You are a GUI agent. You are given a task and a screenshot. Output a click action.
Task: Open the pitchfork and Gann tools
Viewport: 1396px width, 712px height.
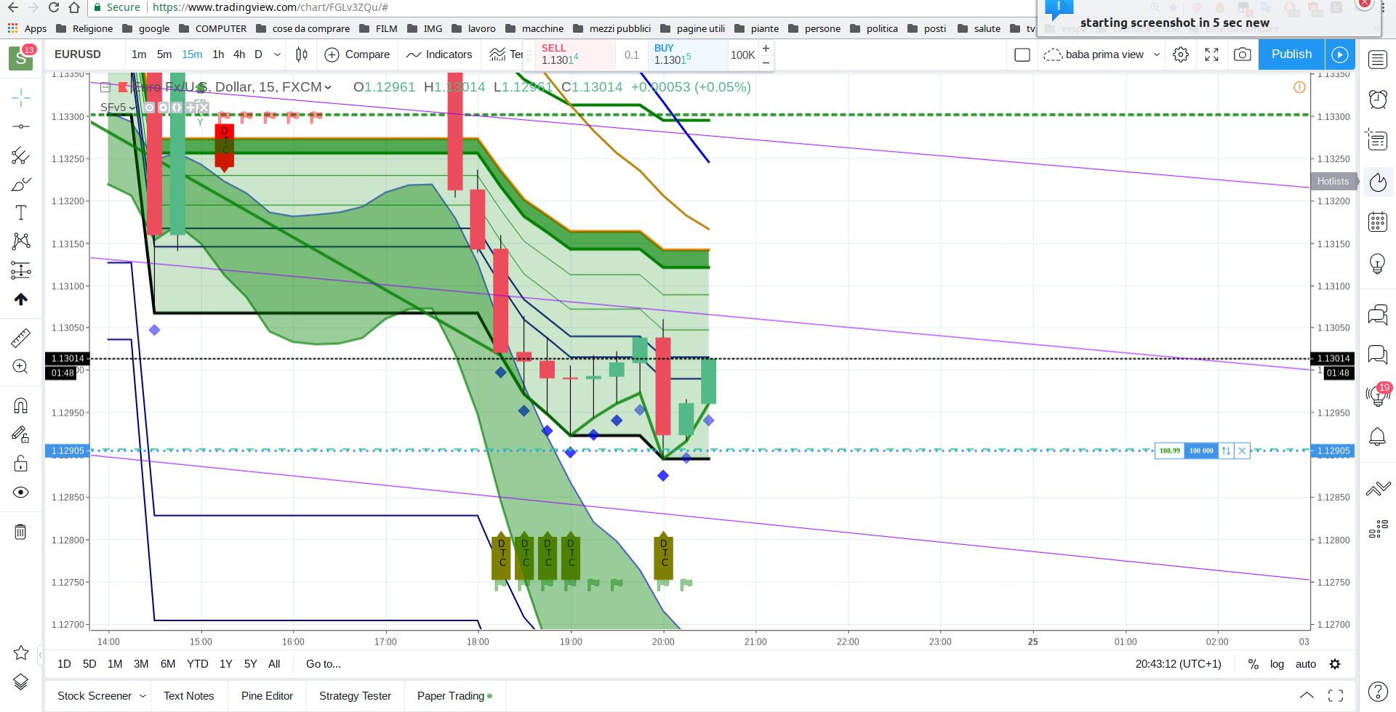tap(21, 155)
